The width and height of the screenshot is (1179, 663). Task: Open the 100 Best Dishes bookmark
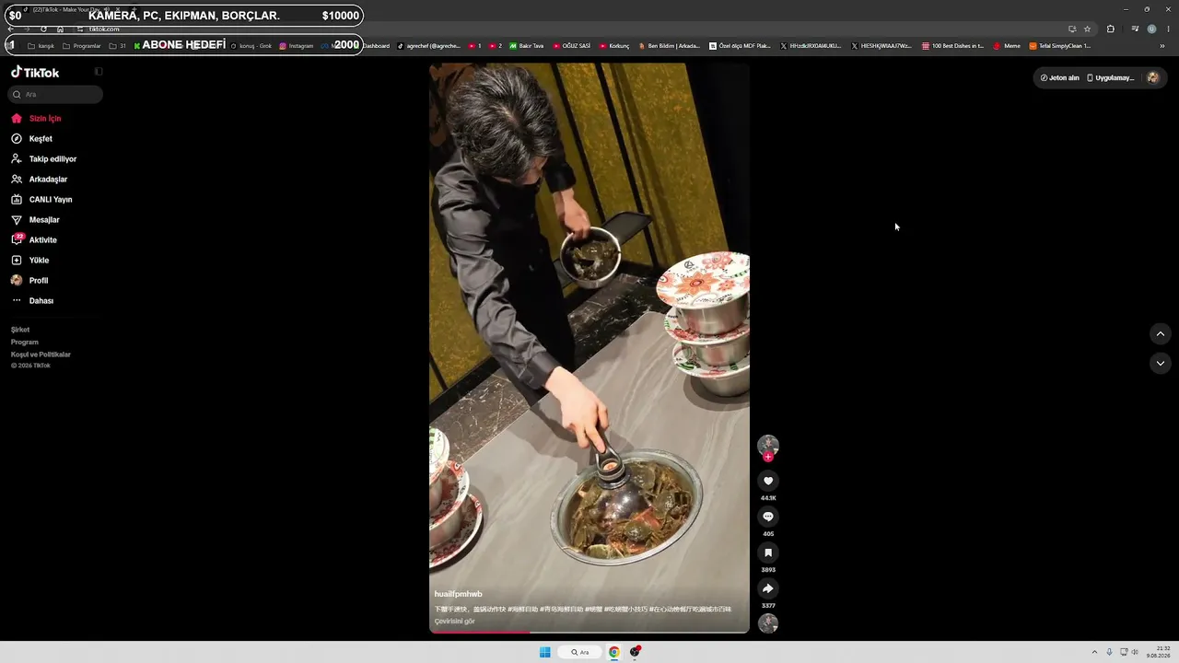(953, 46)
